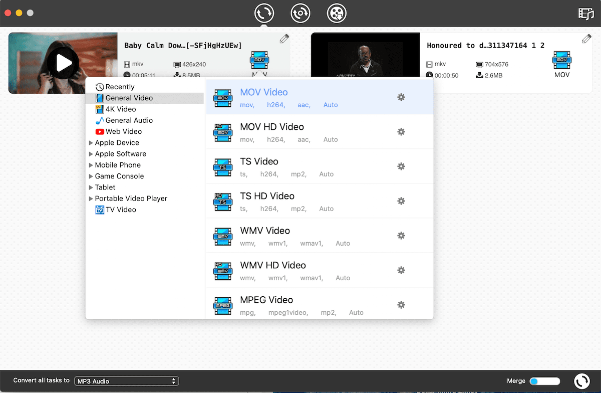601x393 pixels.
Task: Open the Convert tab icon in top toolbar
Action: click(264, 13)
